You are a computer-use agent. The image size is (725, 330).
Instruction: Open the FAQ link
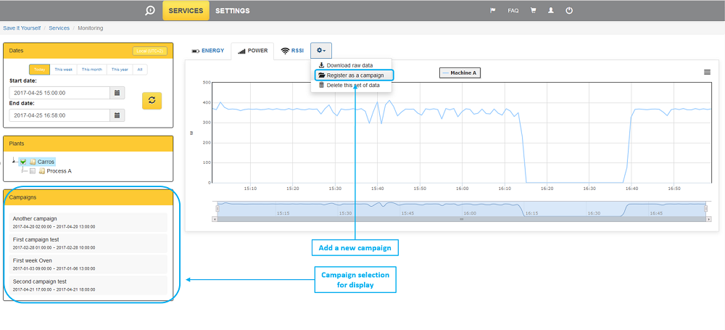point(513,11)
